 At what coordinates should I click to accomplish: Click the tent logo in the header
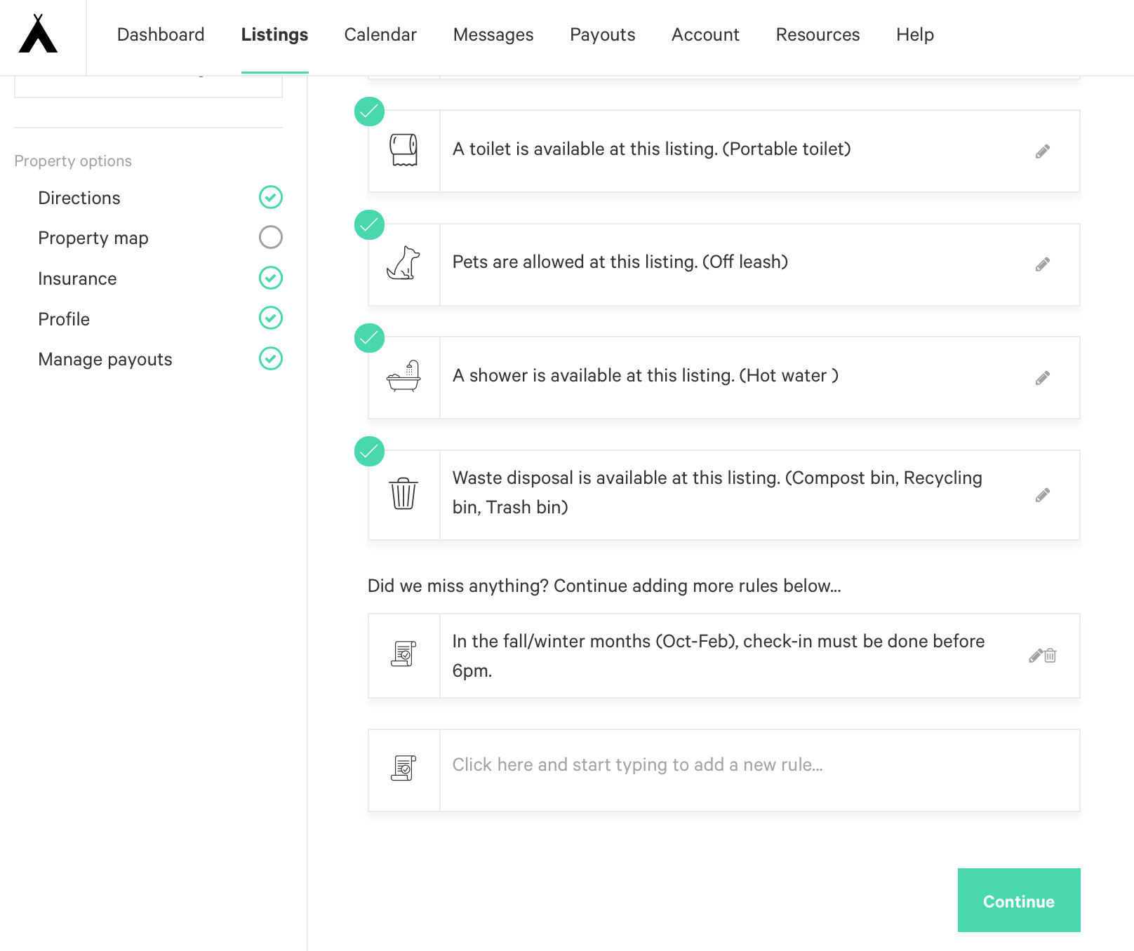click(38, 34)
